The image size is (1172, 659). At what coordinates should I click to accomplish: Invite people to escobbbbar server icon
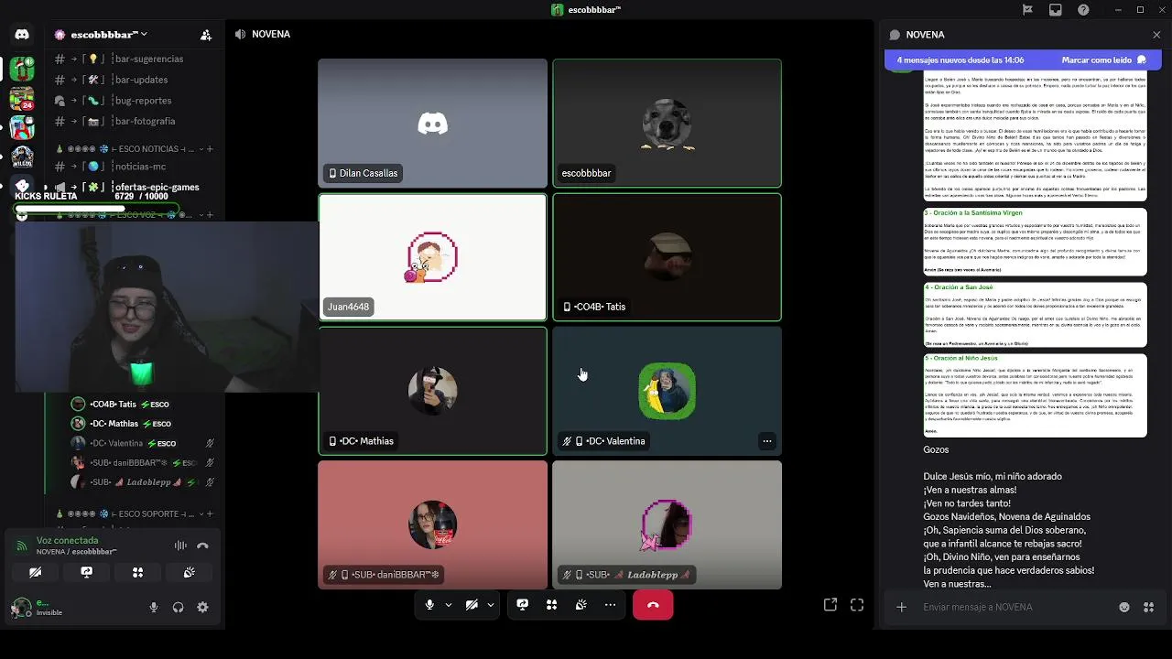coord(206,35)
